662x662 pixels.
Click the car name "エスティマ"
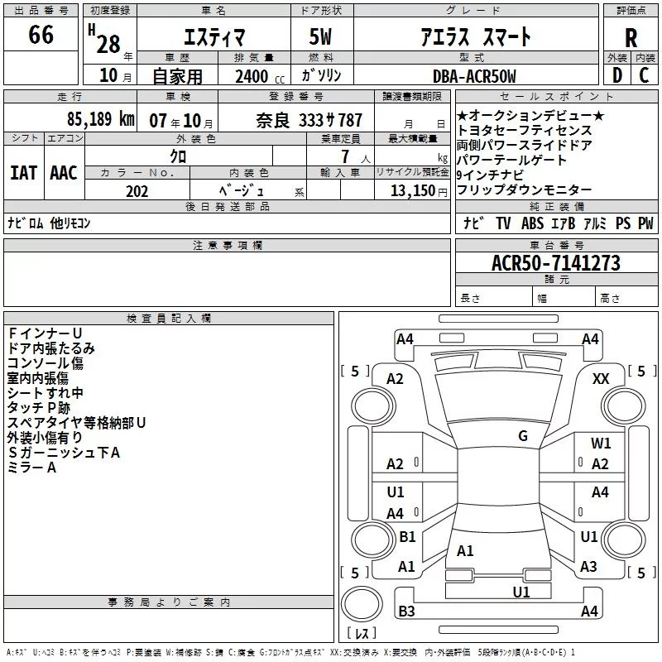214,37
